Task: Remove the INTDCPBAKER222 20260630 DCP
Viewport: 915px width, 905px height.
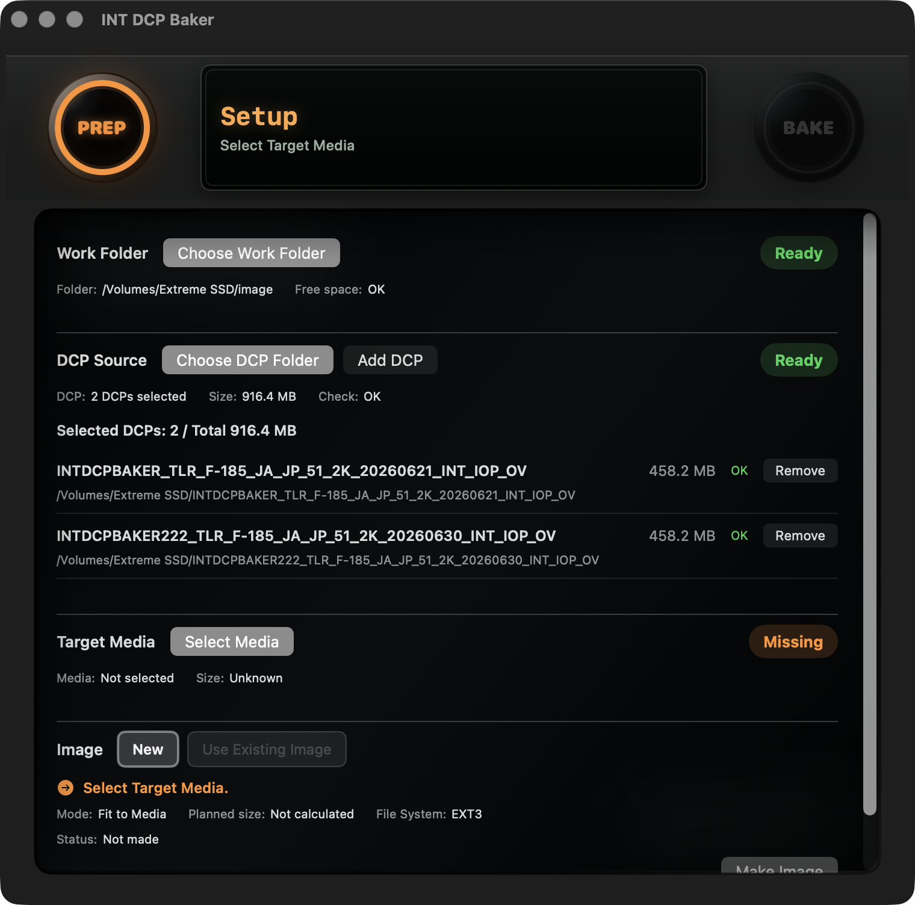Action: [x=800, y=536]
